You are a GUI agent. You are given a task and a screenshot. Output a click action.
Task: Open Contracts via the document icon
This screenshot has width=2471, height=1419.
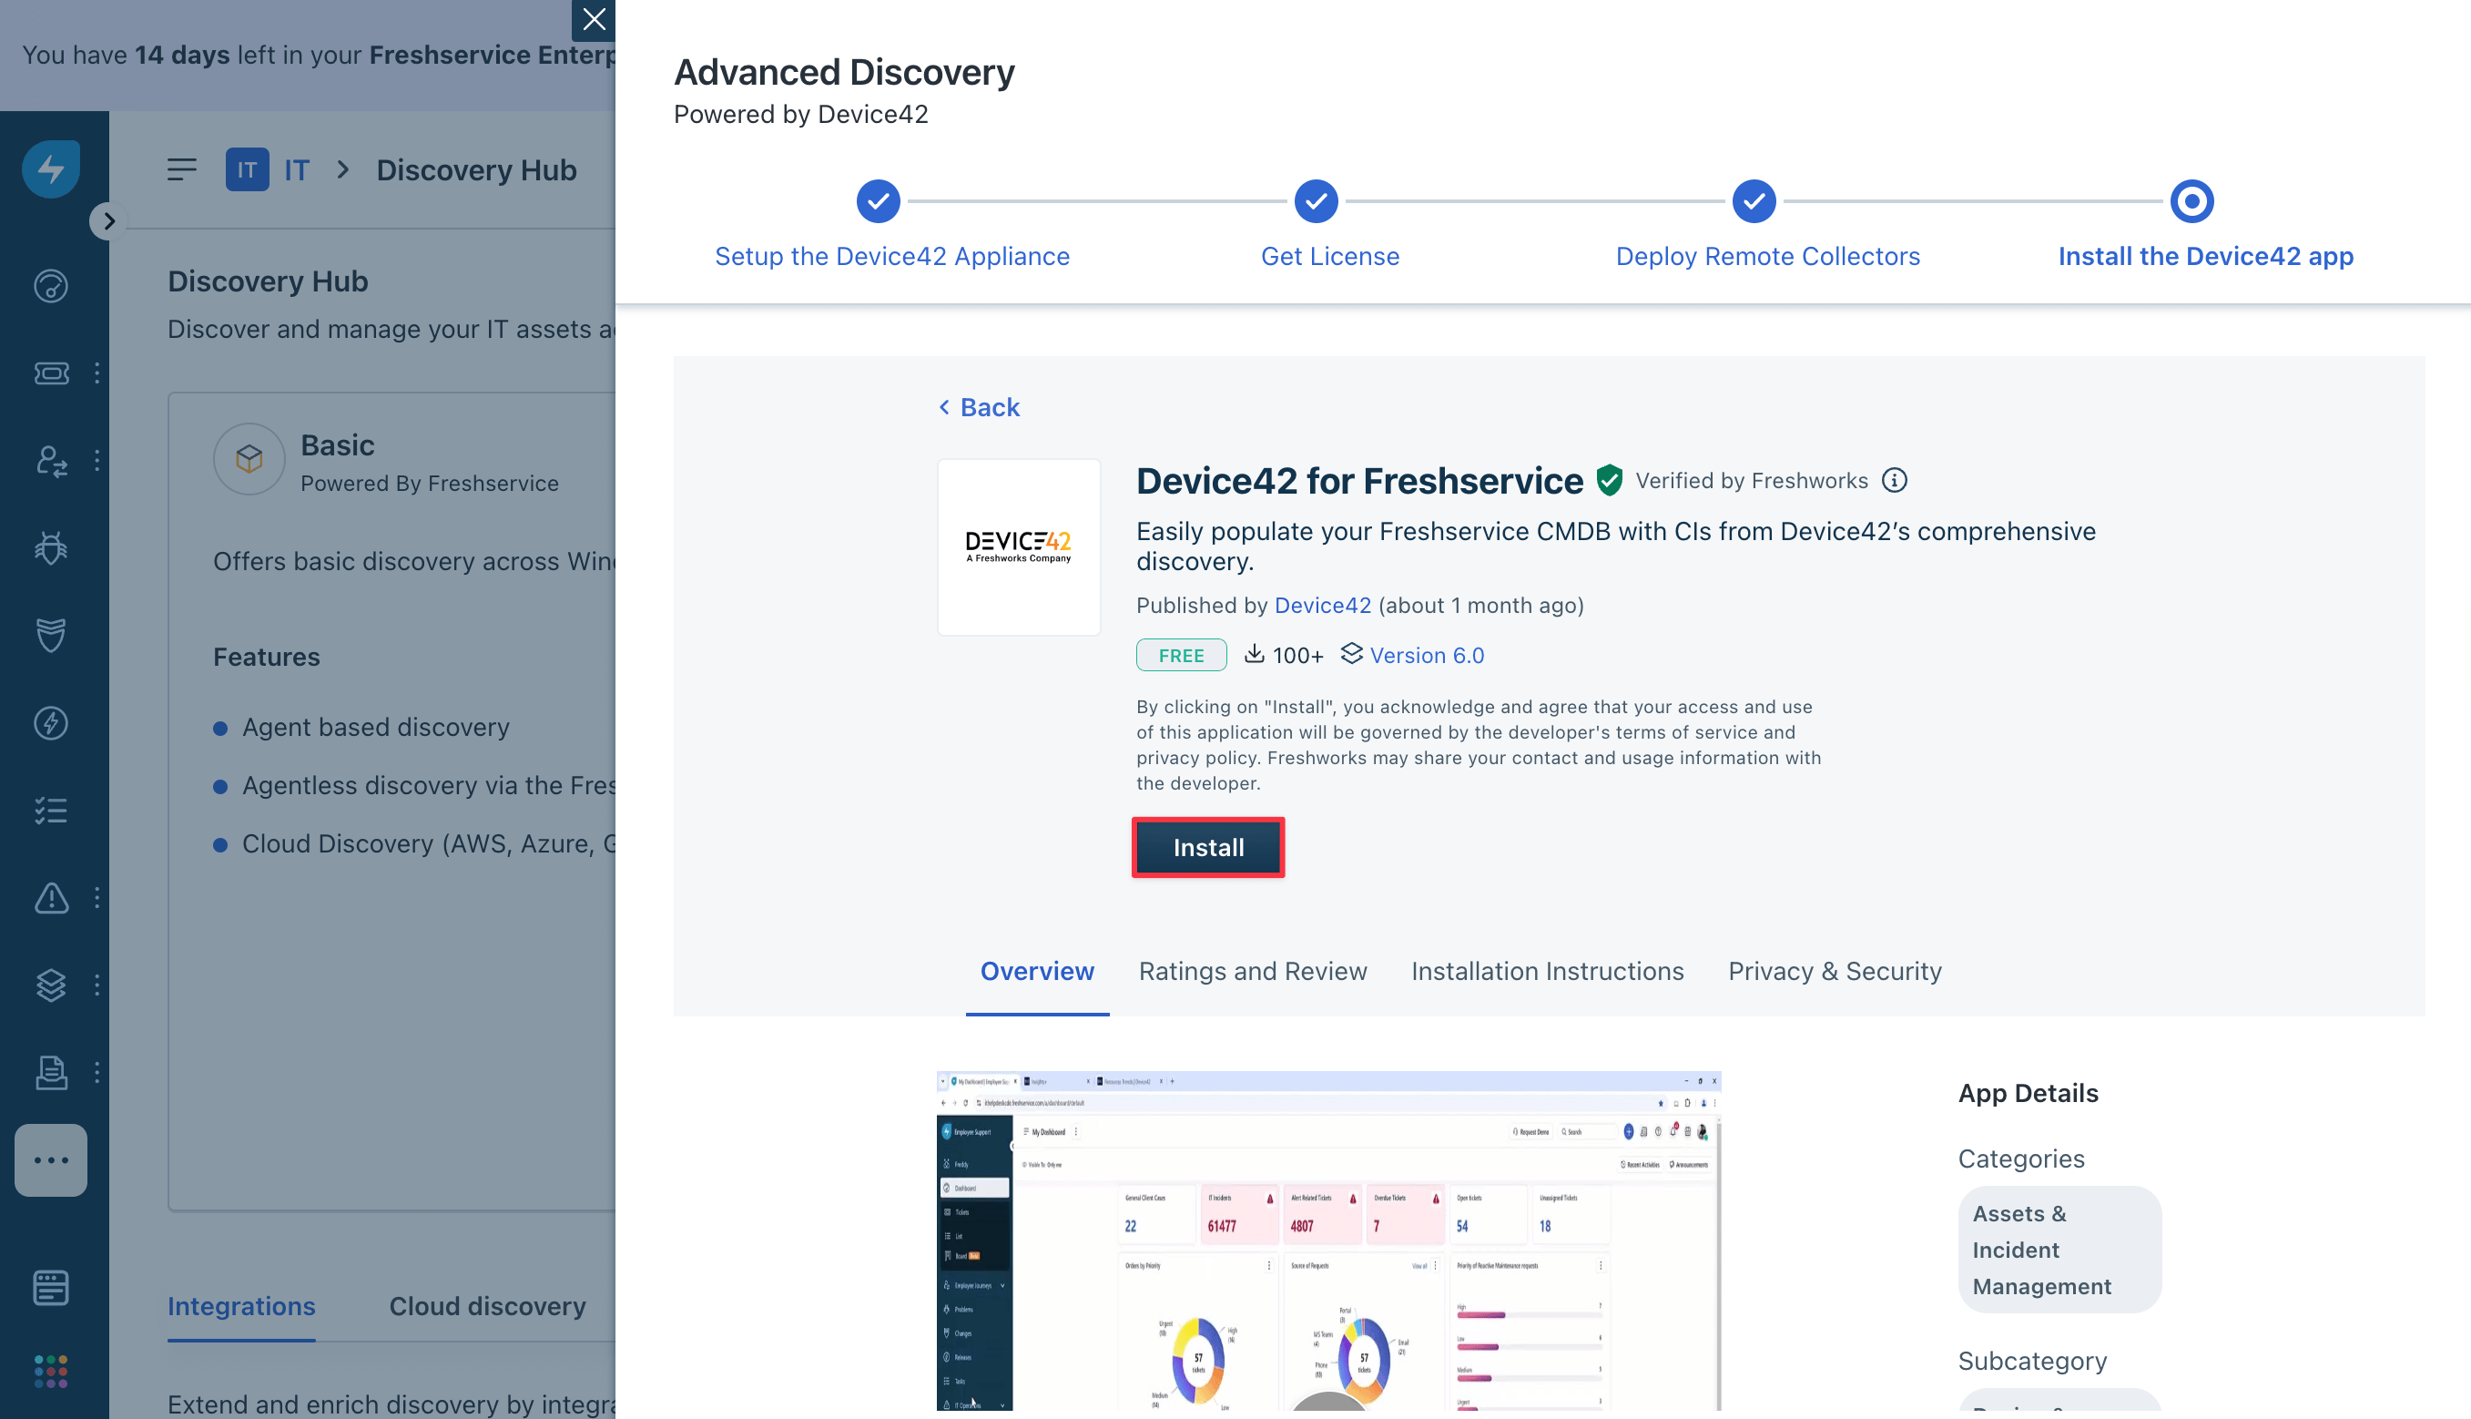[x=51, y=1072]
